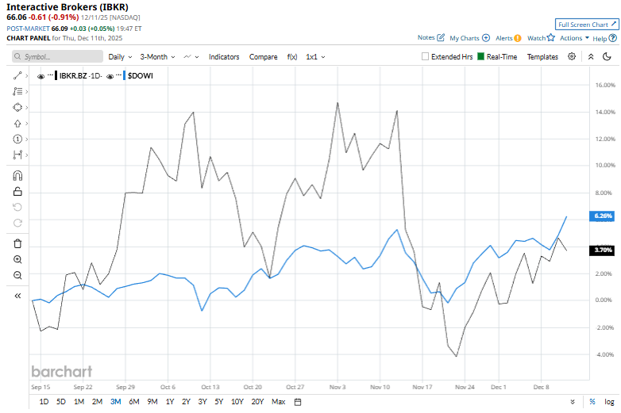Add IBKR to Watchlist star
Viewport: 621px width, 413px height.
(x=551, y=37)
